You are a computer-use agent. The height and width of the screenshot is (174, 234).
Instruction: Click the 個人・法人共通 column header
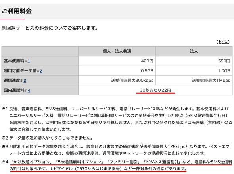tap(117, 51)
